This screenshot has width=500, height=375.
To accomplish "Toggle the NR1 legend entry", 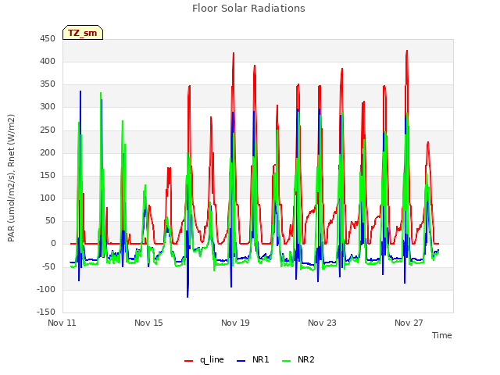I will tap(253, 359).
